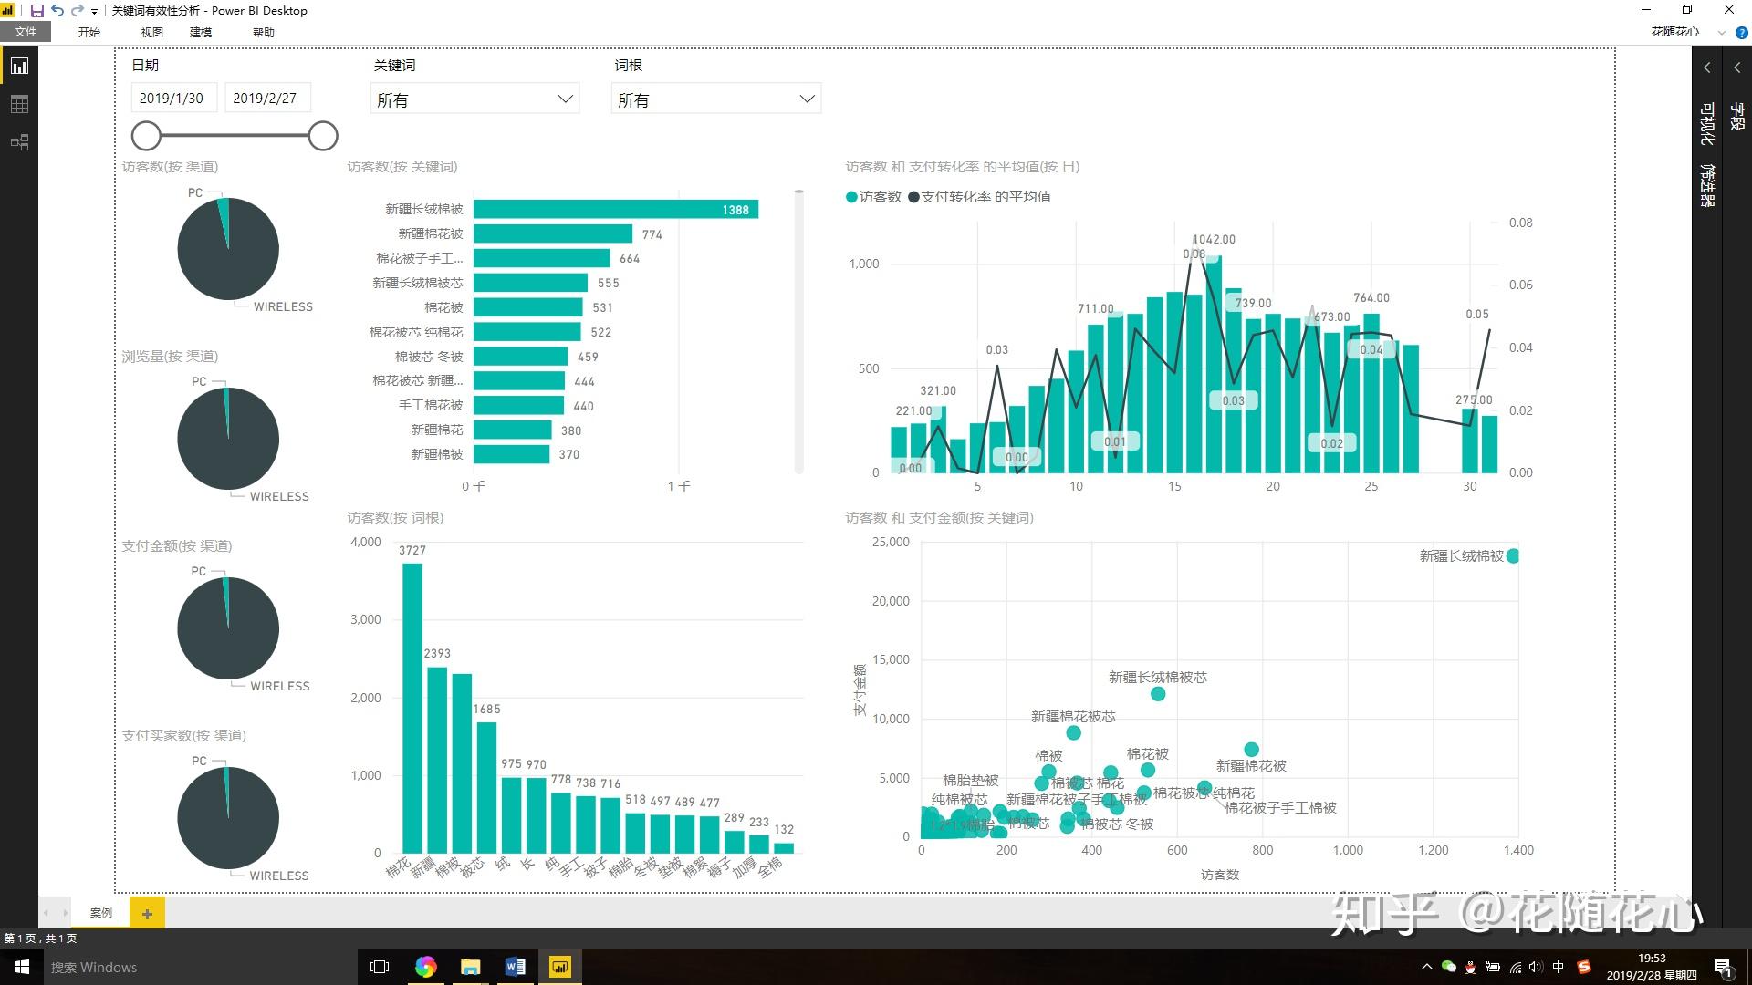Select the 案例 page tab
This screenshot has width=1752, height=985.
click(101, 913)
